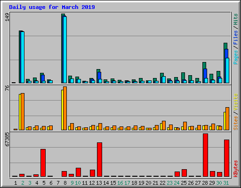
Task: Select the blue files bar for day 13
Action: click(x=99, y=76)
